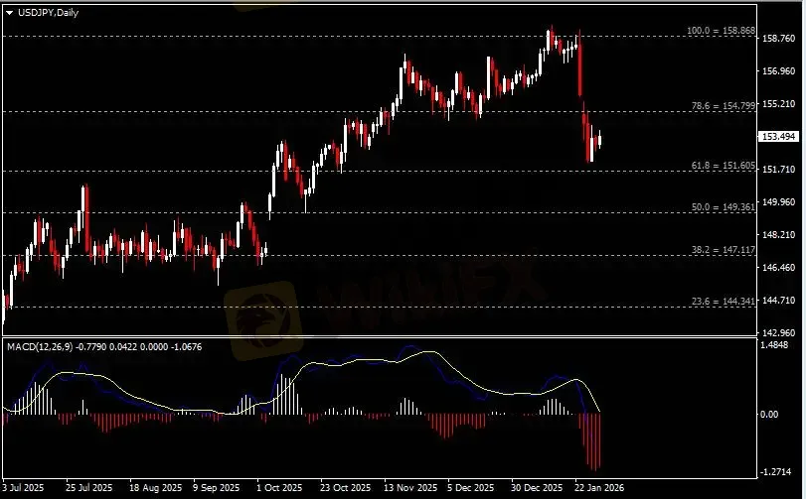The width and height of the screenshot is (806, 499).
Task: Click the 158.760 price scale value
Action: (x=779, y=38)
